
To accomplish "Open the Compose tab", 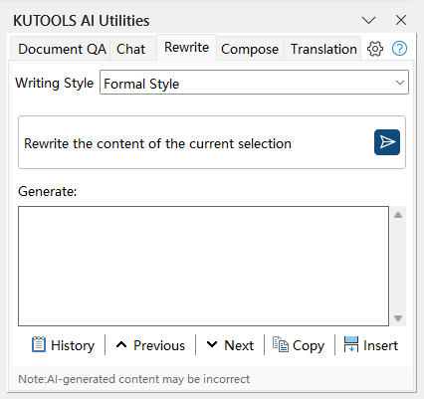I will click(250, 49).
